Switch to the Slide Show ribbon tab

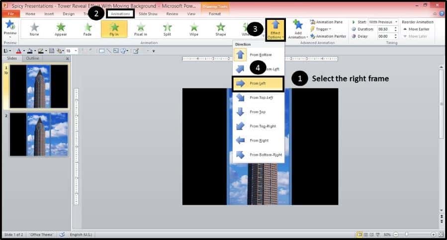pos(148,14)
